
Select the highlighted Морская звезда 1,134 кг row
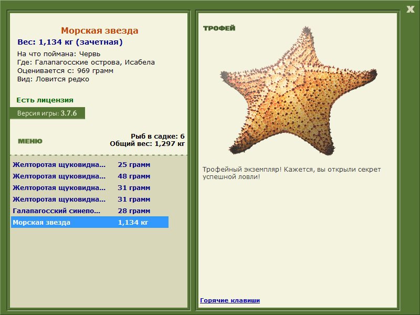point(90,222)
